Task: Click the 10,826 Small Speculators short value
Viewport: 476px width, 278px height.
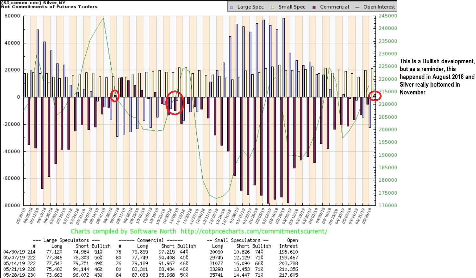Action: tap(241, 252)
